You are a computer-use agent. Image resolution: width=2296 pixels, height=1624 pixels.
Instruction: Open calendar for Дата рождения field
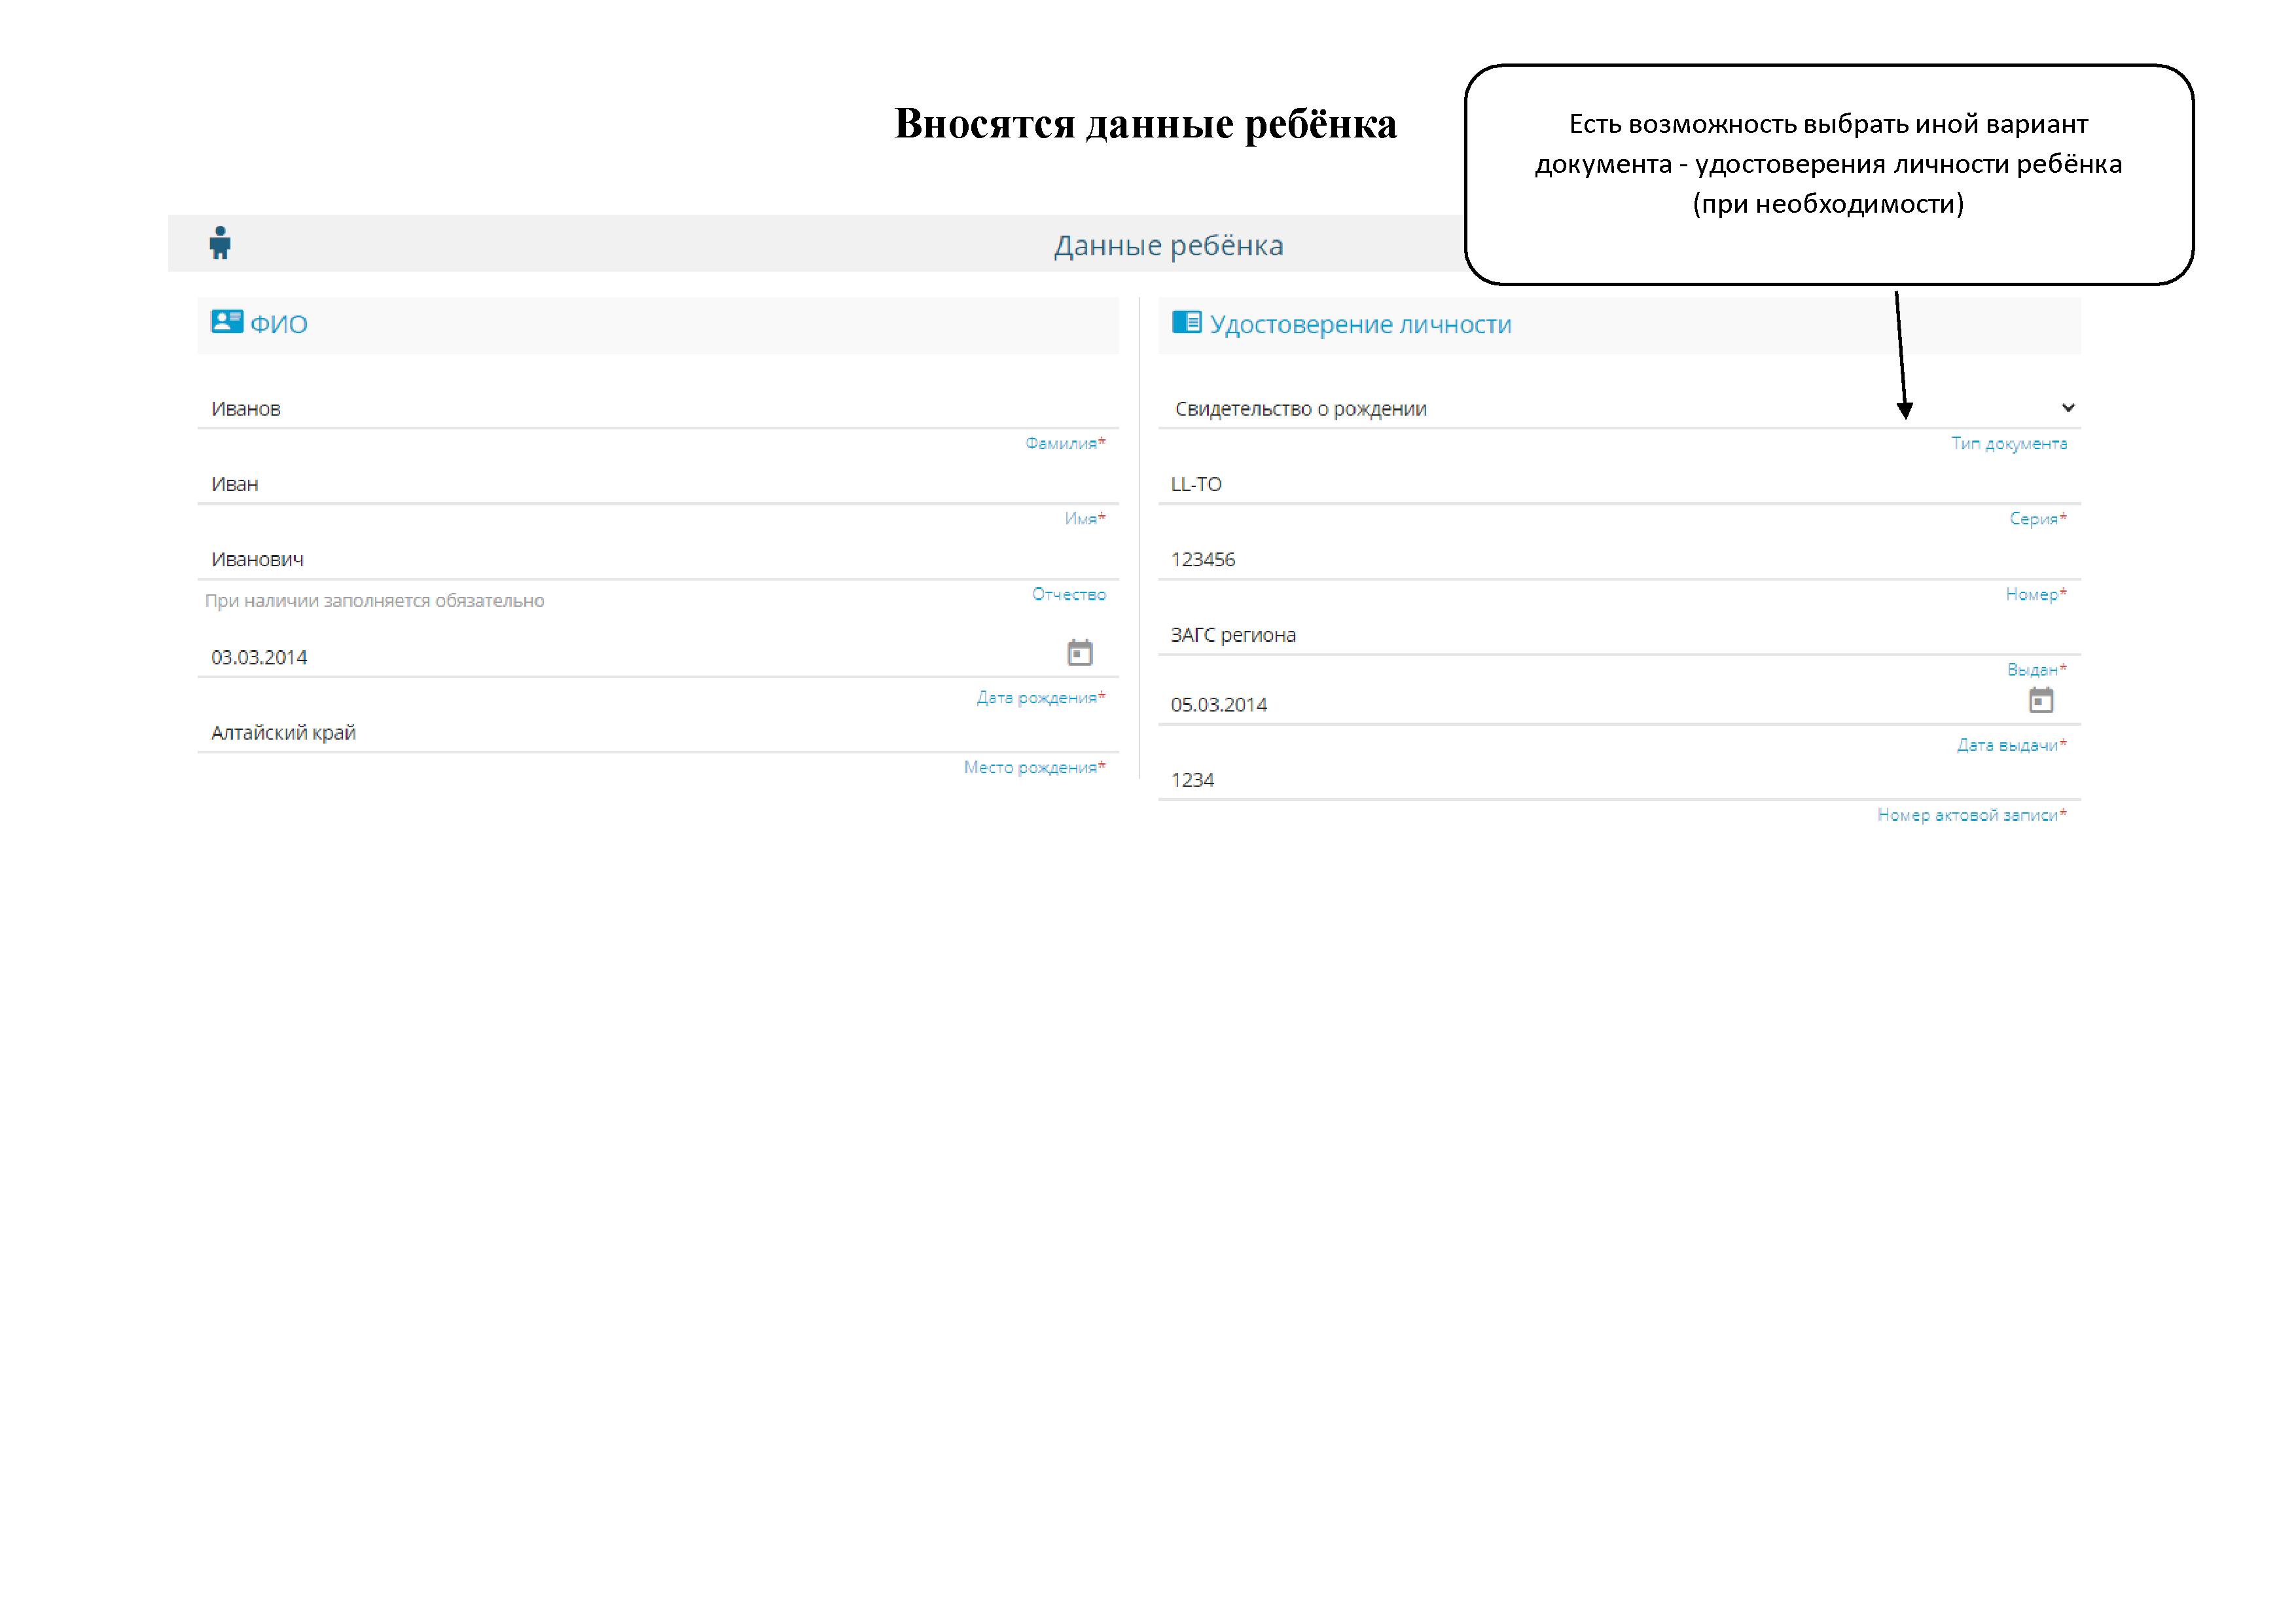click(x=1080, y=653)
